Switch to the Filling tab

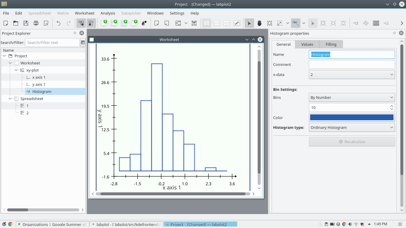pos(331,44)
